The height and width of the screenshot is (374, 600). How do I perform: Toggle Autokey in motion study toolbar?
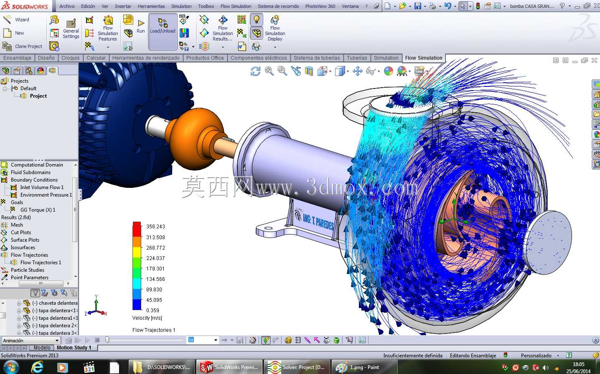point(266,340)
